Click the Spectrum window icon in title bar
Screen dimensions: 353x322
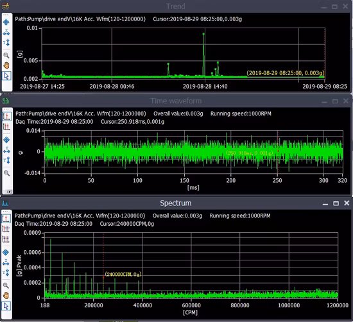(5, 203)
